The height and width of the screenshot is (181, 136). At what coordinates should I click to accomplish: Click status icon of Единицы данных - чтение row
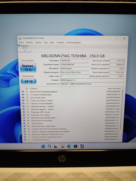(x=24, y=106)
